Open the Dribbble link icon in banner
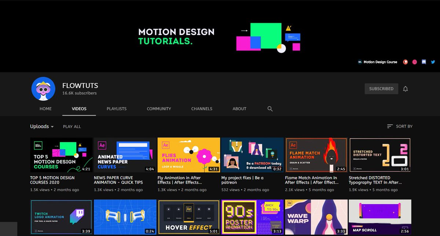The image size is (440, 236). 415,62
